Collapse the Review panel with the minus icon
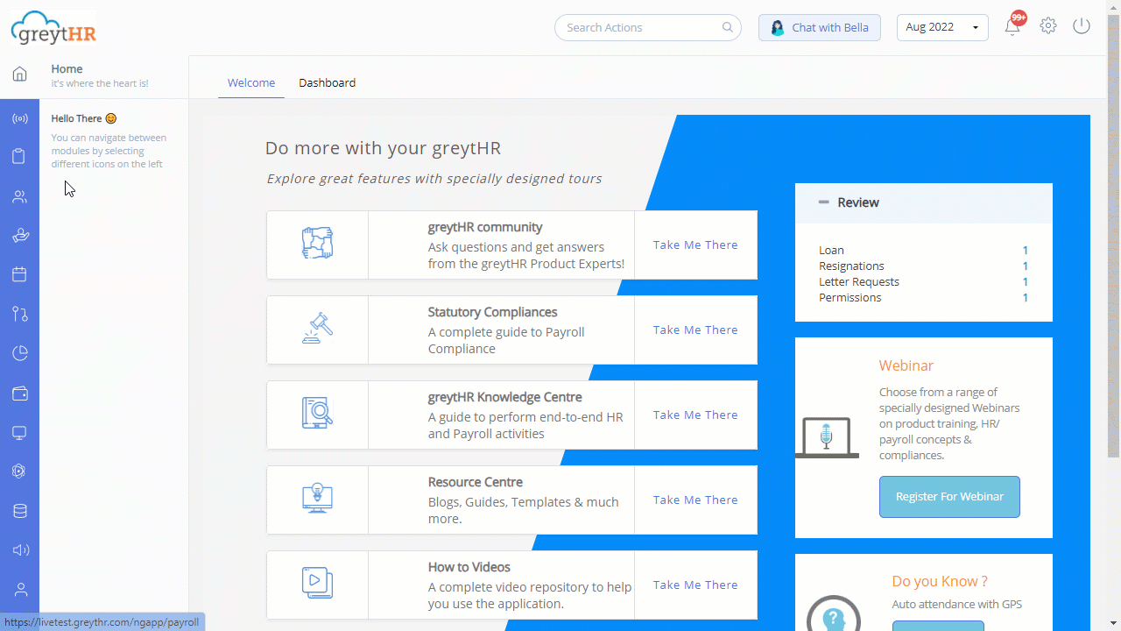1121x631 pixels. 823,202
